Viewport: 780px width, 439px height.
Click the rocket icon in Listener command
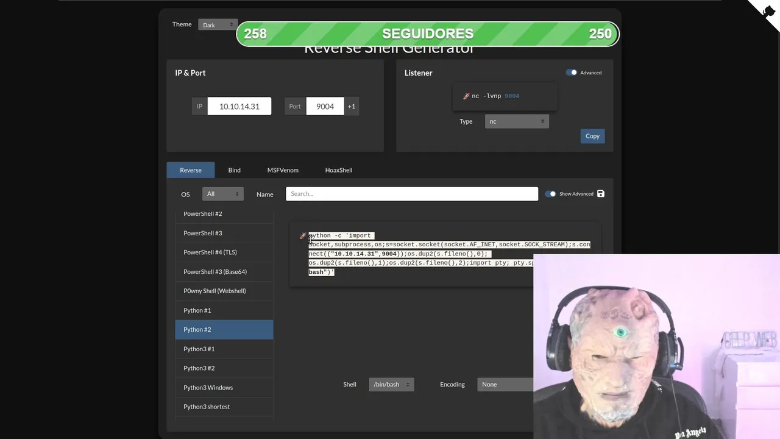click(466, 96)
